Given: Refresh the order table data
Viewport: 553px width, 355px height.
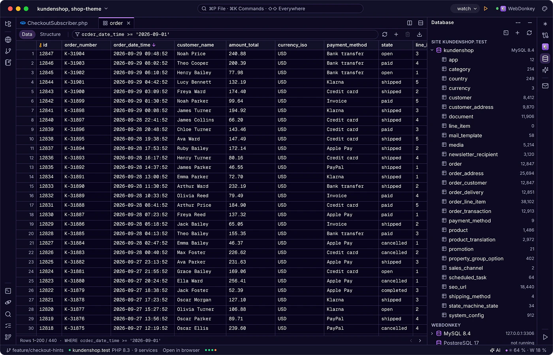Looking at the screenshot, I should click(385, 34).
